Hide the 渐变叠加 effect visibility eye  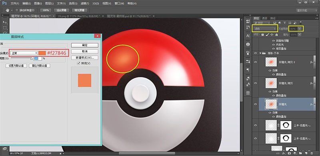click(x=274, y=49)
